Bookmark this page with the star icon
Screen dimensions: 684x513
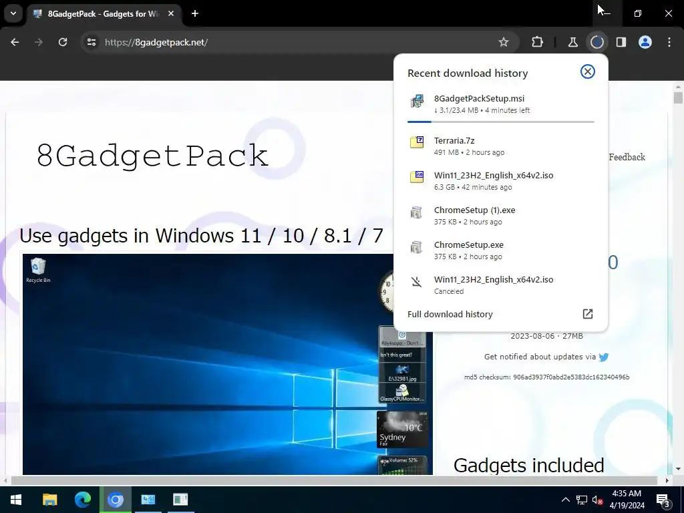504,42
